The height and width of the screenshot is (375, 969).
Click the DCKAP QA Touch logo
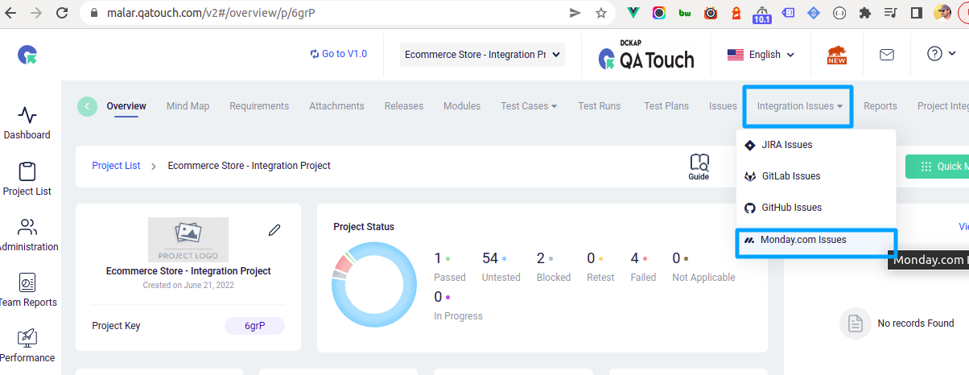(646, 55)
